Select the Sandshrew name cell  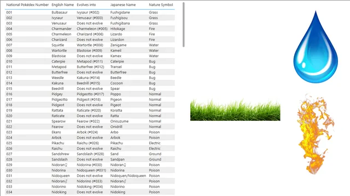[60, 154]
